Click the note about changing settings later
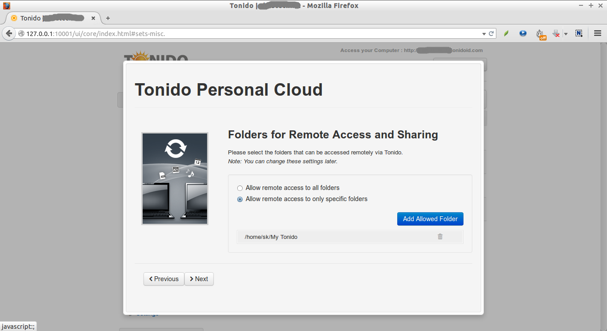This screenshot has width=607, height=331. tap(283, 161)
